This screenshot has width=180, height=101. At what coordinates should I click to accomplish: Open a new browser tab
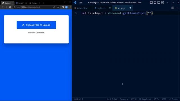pos(44,3)
